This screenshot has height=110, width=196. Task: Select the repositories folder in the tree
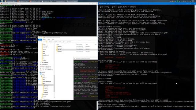46,85
